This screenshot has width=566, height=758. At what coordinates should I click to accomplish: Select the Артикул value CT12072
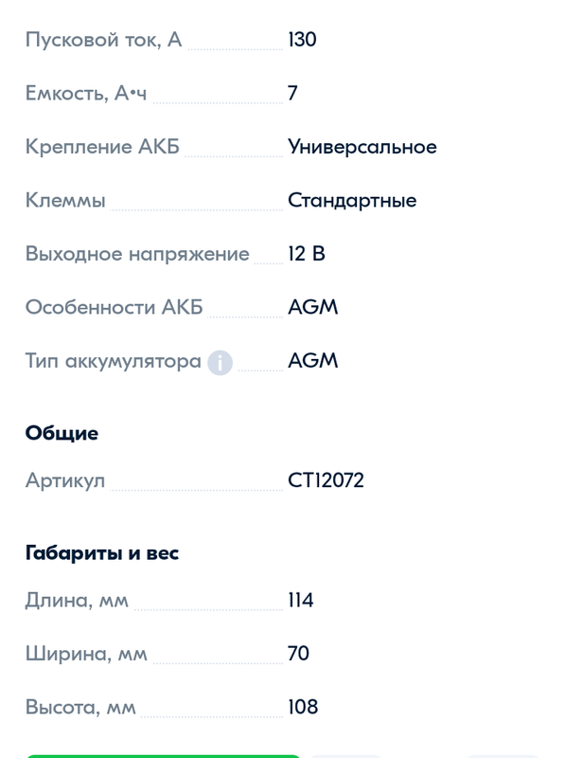pos(326,480)
